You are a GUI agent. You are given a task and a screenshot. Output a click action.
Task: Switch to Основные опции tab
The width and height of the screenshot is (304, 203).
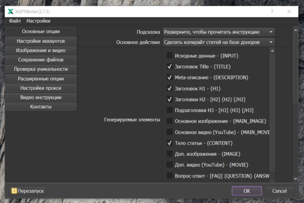pos(41,31)
